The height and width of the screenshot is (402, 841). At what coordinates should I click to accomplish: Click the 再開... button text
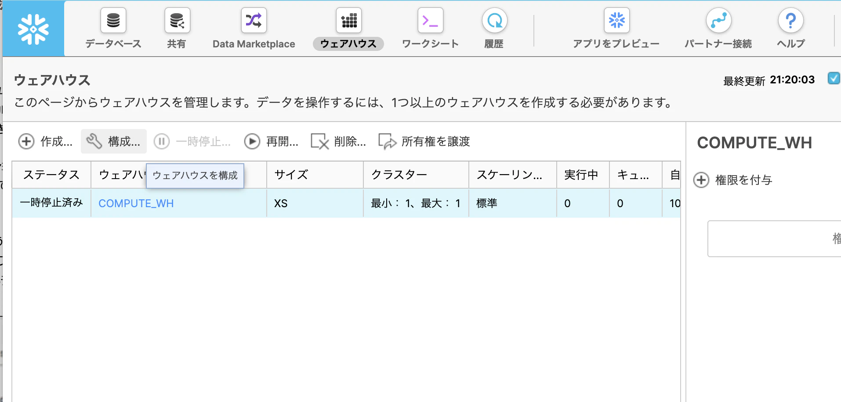click(x=283, y=141)
